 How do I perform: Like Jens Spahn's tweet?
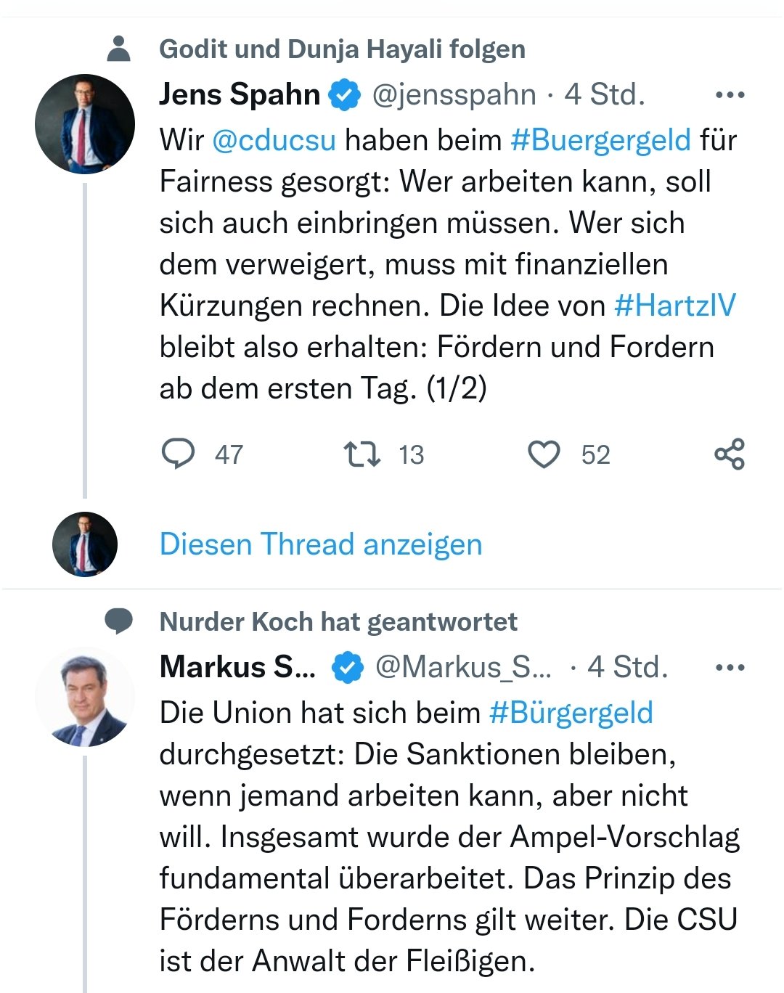(544, 454)
